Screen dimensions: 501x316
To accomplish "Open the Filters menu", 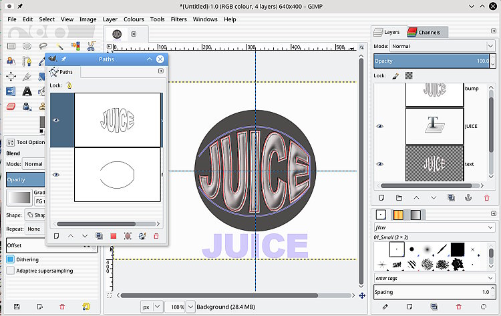I will pyautogui.click(x=178, y=19).
